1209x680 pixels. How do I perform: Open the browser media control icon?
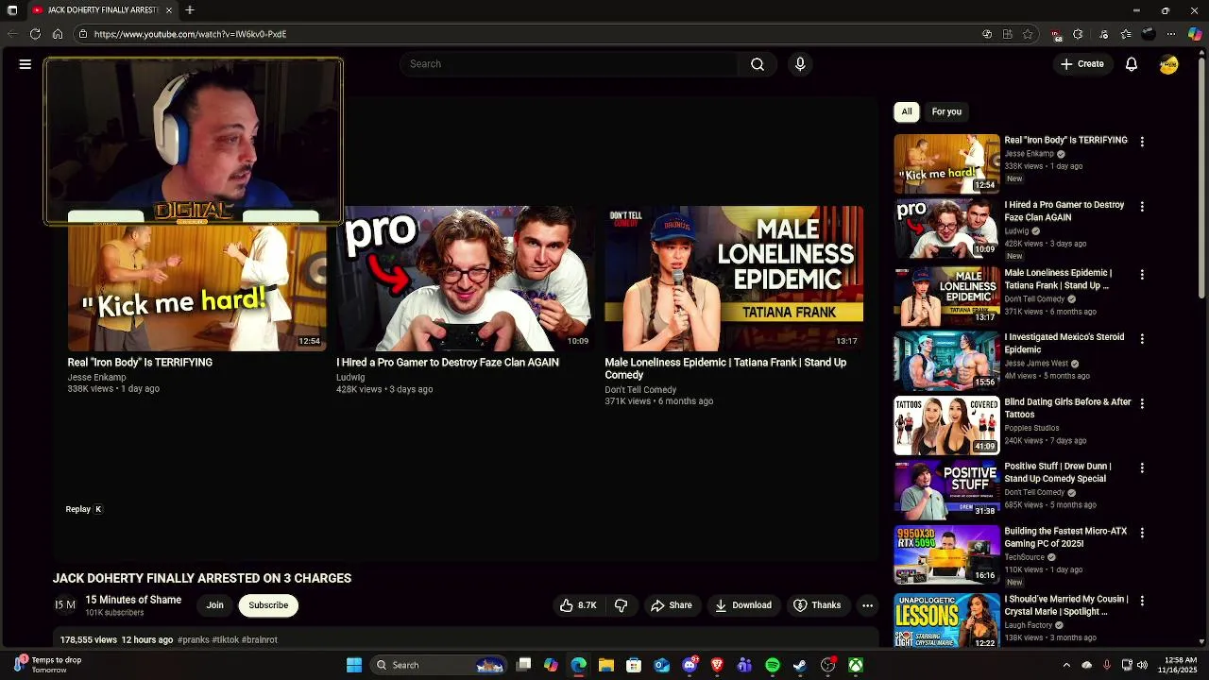coord(1103,34)
